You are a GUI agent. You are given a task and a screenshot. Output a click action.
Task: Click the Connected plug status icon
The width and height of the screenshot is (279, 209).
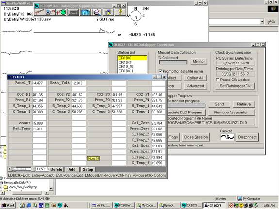pyautogui.click(x=227, y=137)
